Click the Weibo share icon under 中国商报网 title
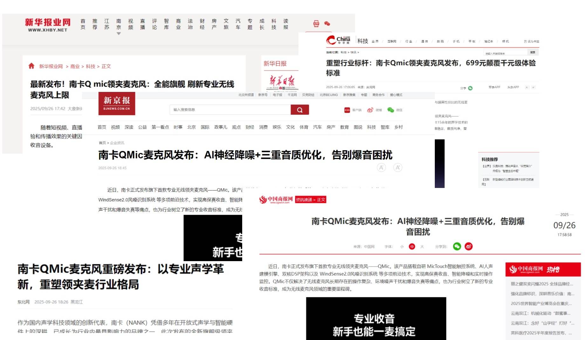Viewport: 588px width, 340px height. (468, 246)
